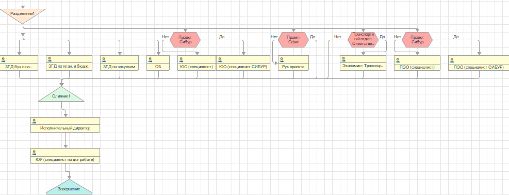Click Да label above ЮО (специалист СИБУР) node
Screen dimensions: 509x195
coord(222,37)
